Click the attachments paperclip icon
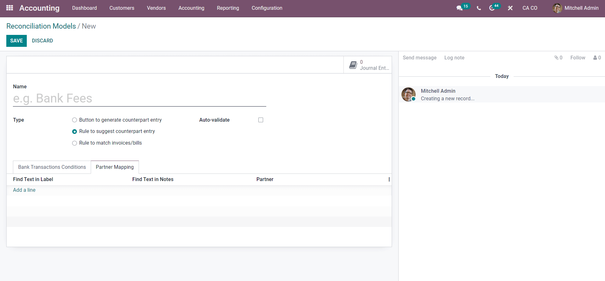605x281 pixels. (x=556, y=58)
